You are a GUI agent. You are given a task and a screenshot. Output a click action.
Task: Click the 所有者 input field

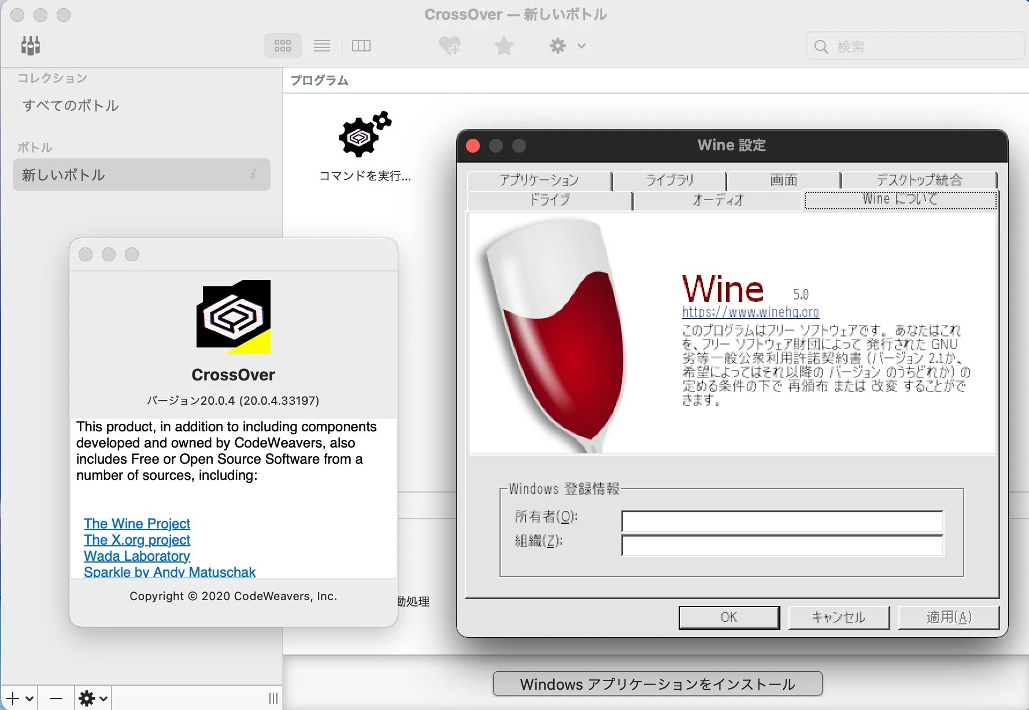[x=782, y=521]
